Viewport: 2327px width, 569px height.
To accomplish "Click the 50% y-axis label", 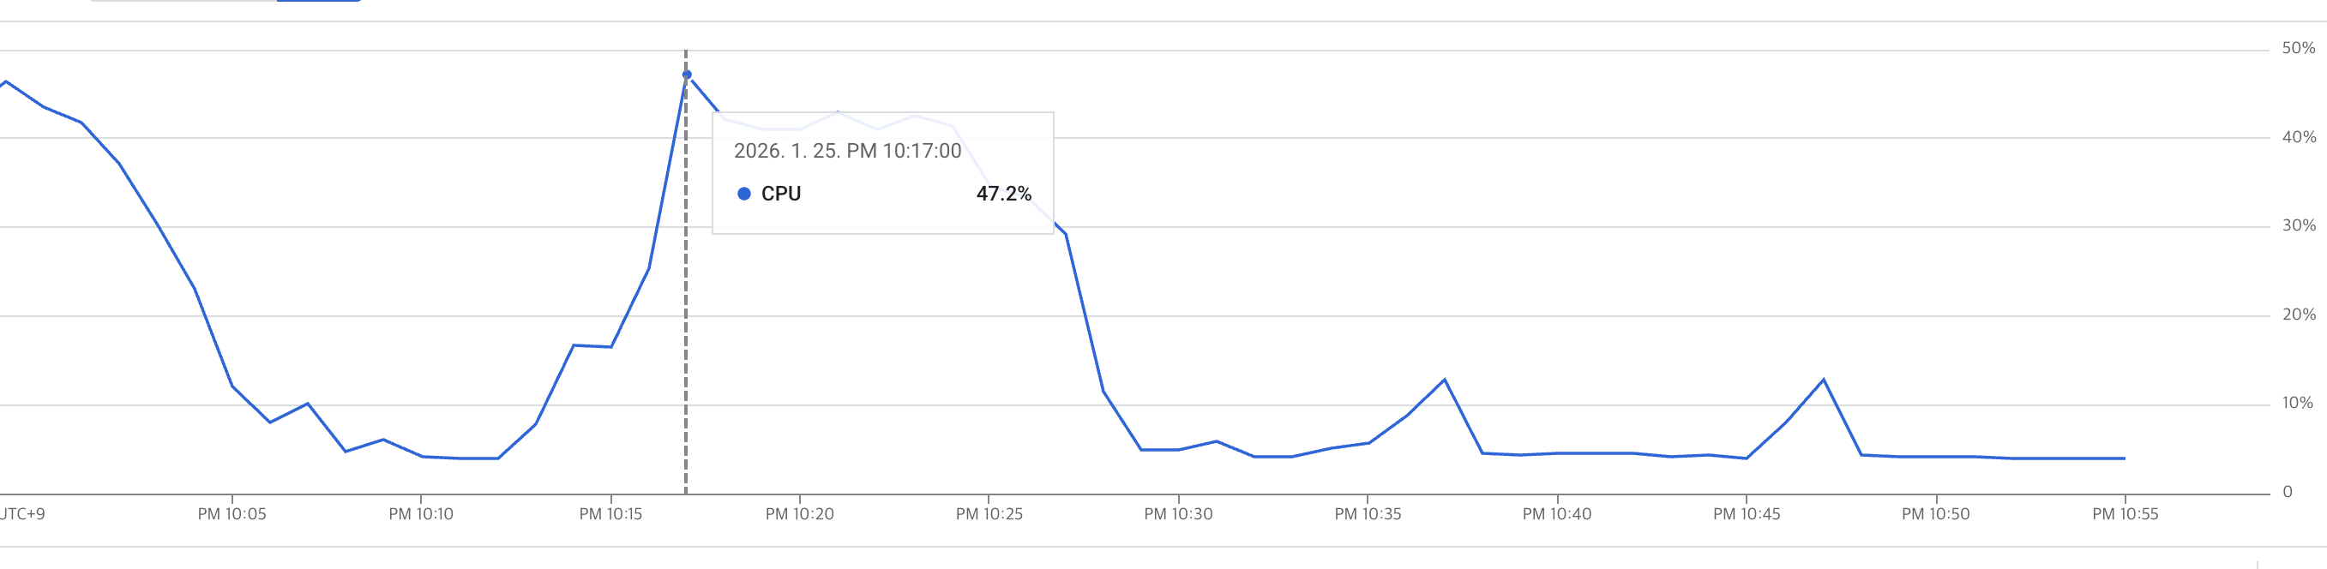I will click(2298, 48).
